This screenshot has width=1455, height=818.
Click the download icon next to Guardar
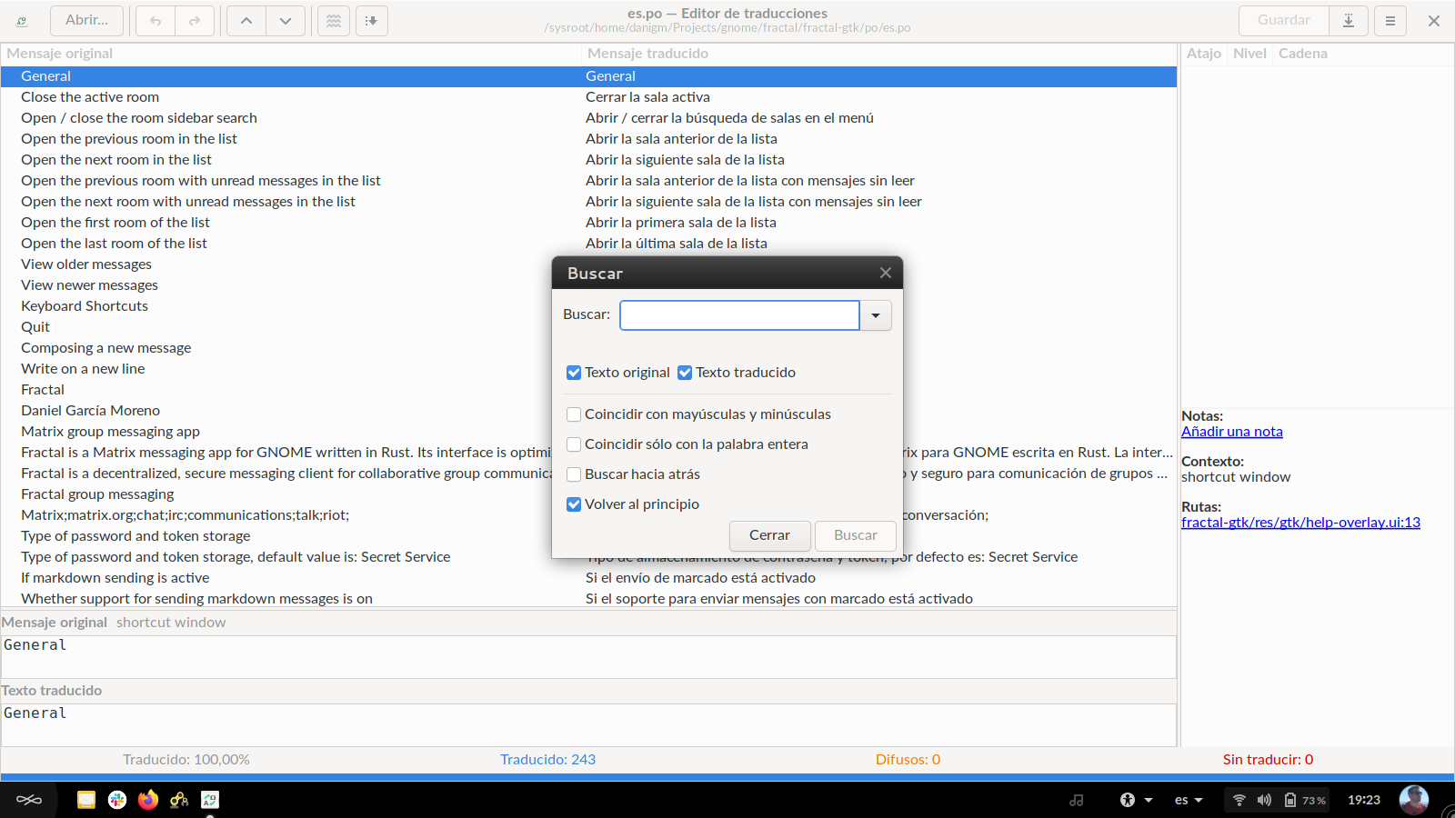point(1349,21)
